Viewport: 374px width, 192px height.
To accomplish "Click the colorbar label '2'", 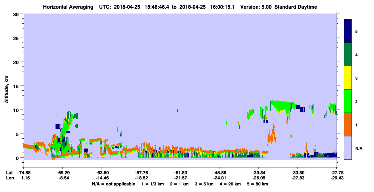I will 356,101.
